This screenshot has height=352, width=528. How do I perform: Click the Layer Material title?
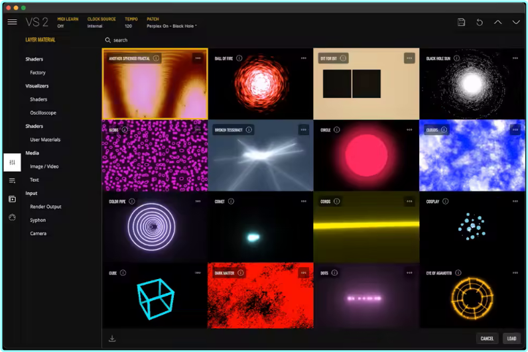[x=40, y=40]
